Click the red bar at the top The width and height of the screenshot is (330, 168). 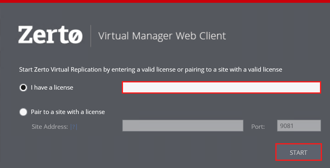(x=165, y=1)
